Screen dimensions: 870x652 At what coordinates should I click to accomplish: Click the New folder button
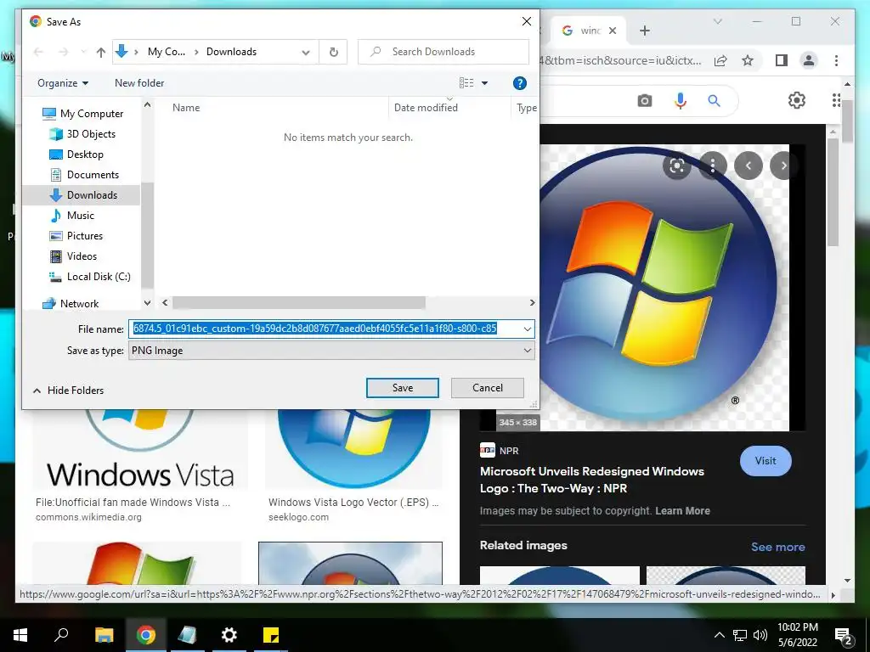139,83
